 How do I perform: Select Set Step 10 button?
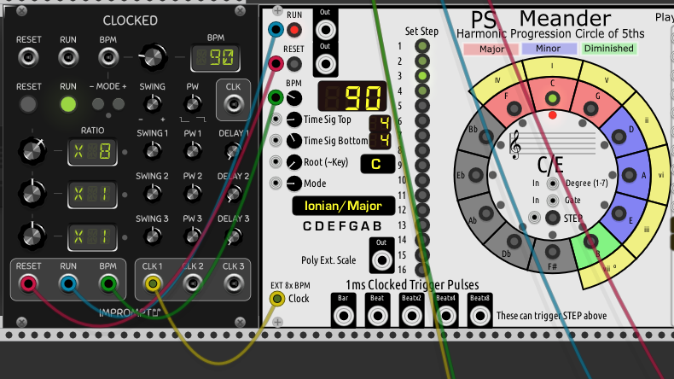(422, 180)
